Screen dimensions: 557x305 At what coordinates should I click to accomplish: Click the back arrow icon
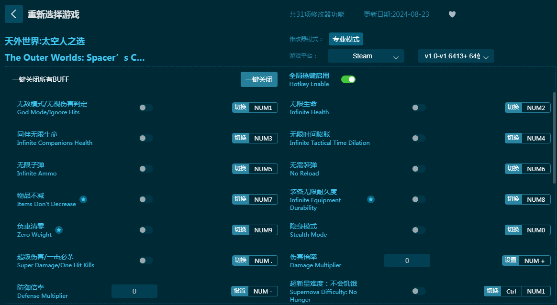[13, 14]
